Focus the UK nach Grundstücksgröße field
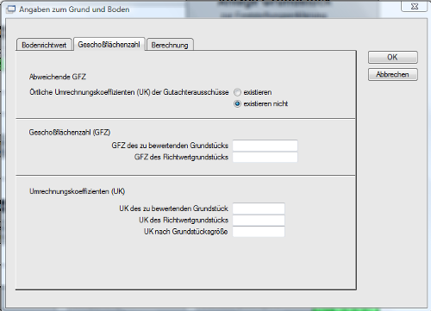This screenshot has height=311, width=431. [x=259, y=232]
